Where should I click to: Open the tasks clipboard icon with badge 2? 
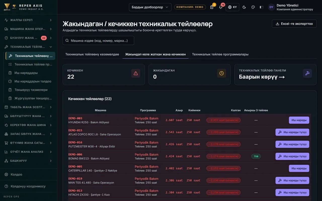coord(212,7)
